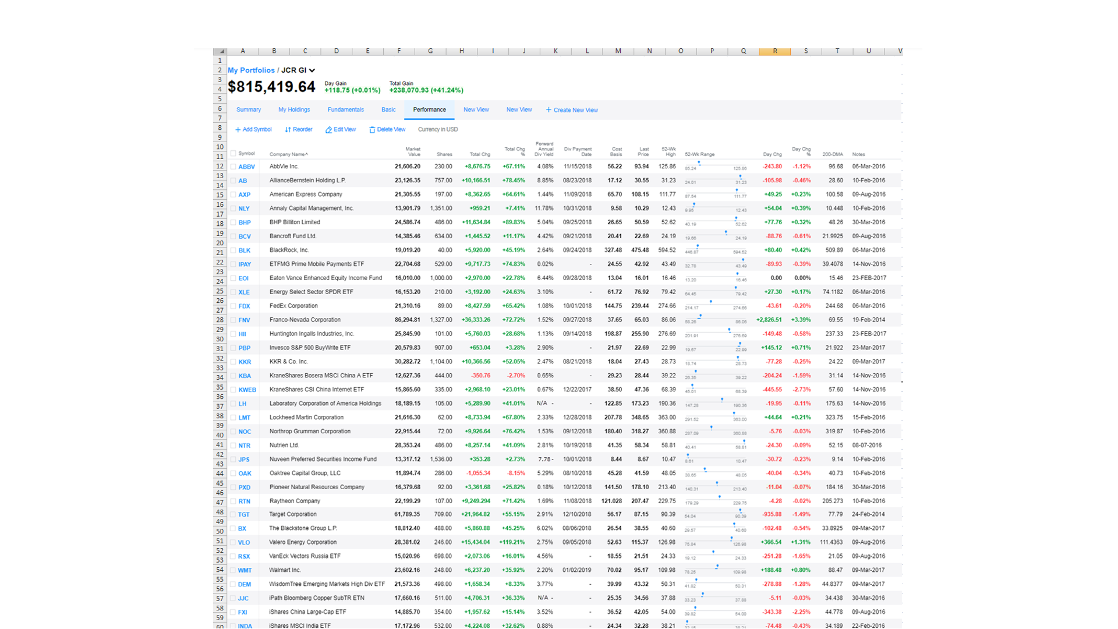This screenshot has width=1118, height=629.
Task: Click the 52-Wk Range marker for ABBV
Action: [699, 164]
